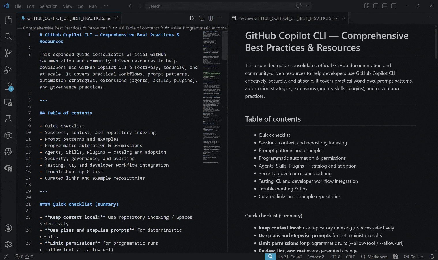The image size is (438, 260).
Task: Open the hidden menus ellipsis in the menu bar
Action: (x=106, y=6)
